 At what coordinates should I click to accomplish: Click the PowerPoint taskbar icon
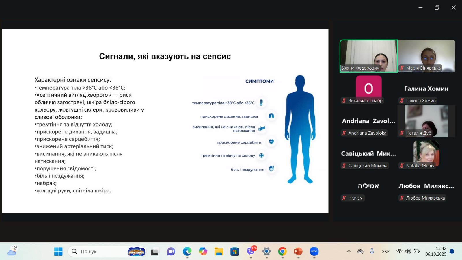click(298, 251)
